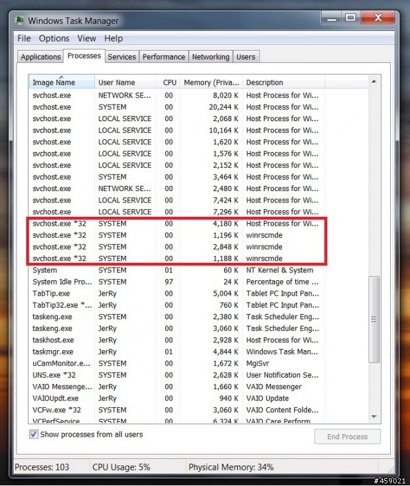Viewport: 410px width, 486px height.
Task: Click the MgiSvr description cell
Action: pyautogui.click(x=258, y=364)
